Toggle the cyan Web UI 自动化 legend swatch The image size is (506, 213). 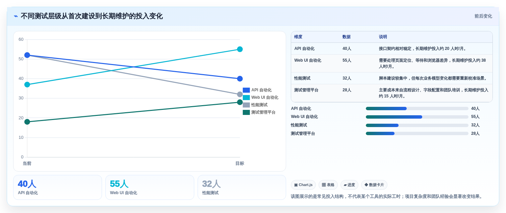click(x=246, y=97)
